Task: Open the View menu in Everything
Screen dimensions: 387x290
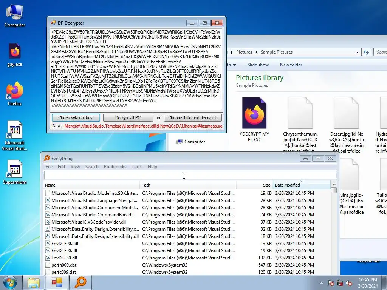Action: pyautogui.click(x=75, y=167)
